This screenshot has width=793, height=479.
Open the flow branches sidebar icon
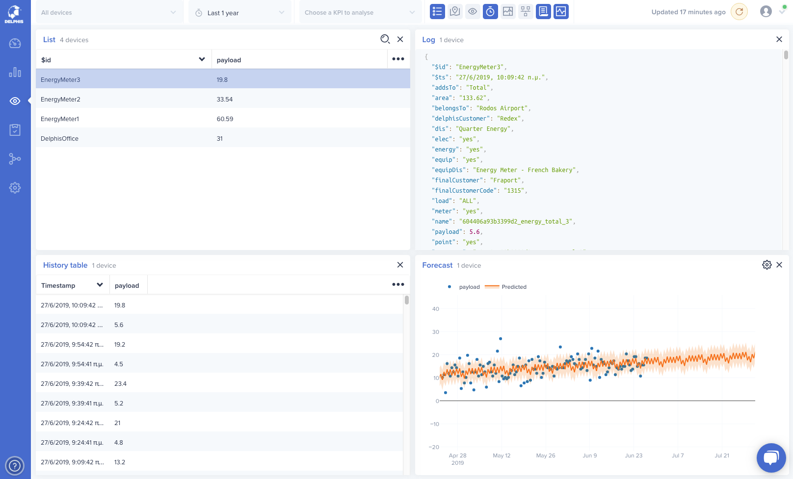15,159
